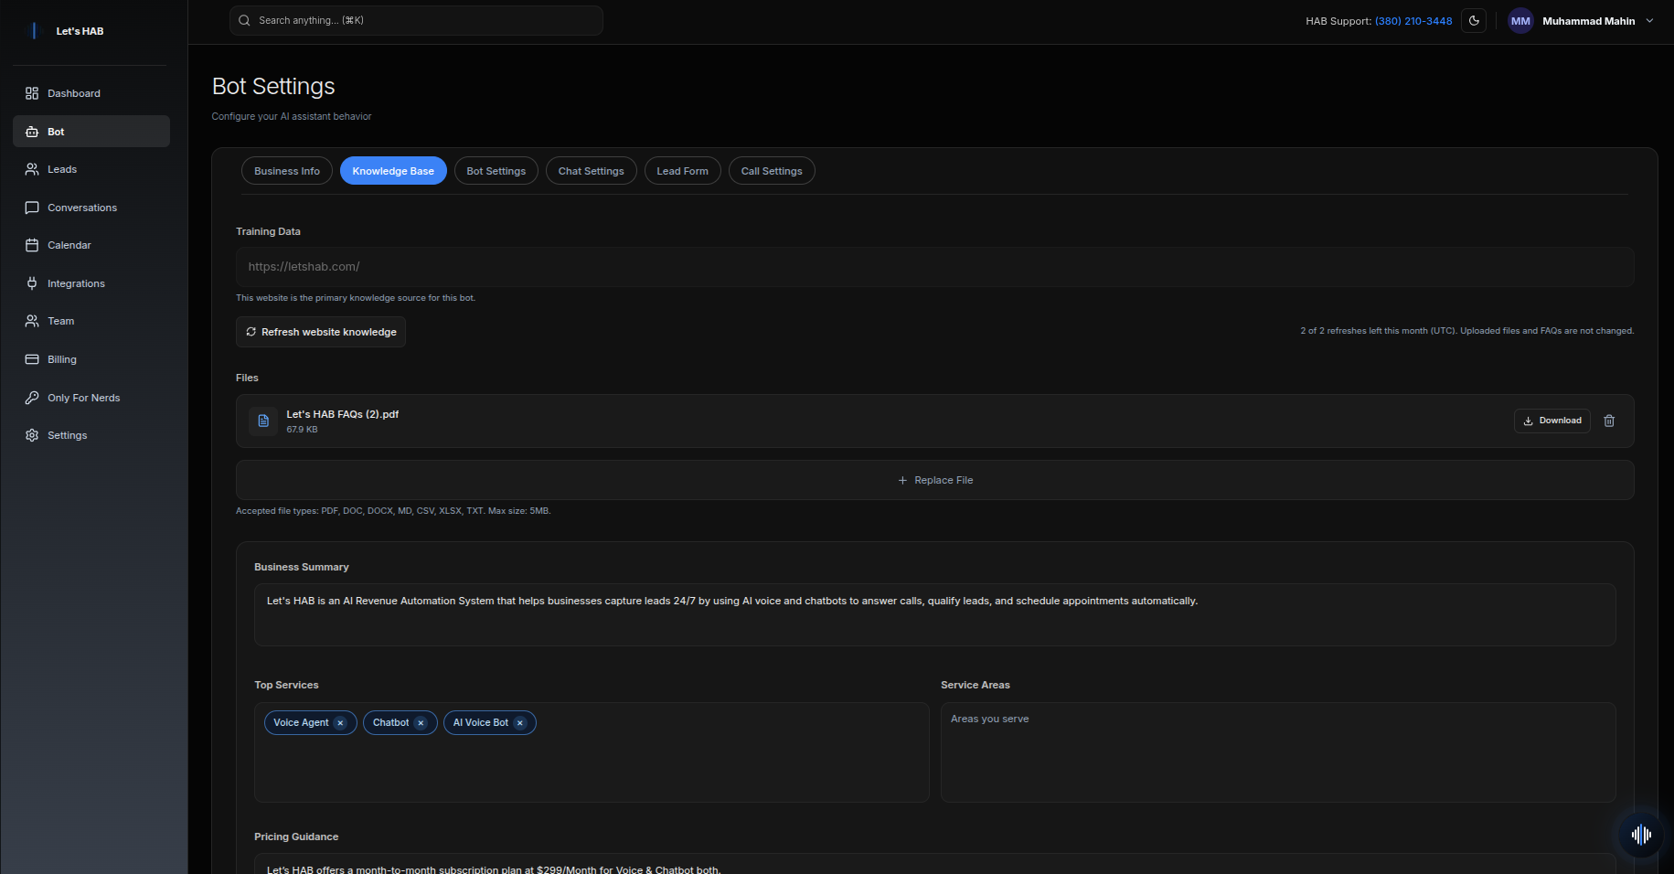Delete Let's HAB FAQs file with trash icon
The height and width of the screenshot is (874, 1674).
pos(1609,421)
